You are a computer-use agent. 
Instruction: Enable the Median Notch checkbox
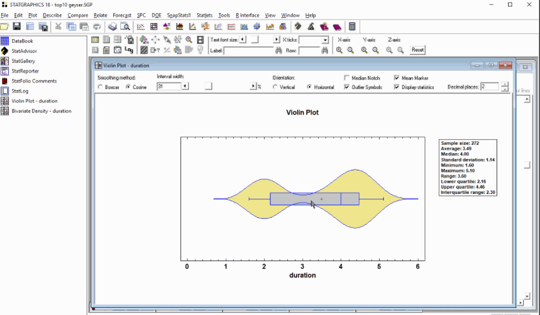(x=347, y=78)
